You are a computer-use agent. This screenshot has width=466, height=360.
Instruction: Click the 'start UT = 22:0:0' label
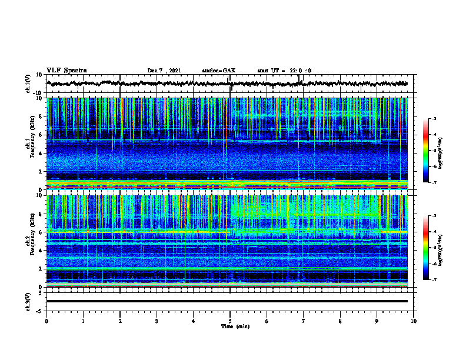[x=284, y=71]
